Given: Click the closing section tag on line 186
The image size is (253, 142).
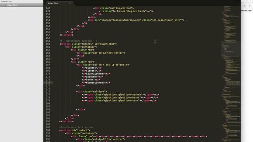Looking at the screenshot, I should pyautogui.click(x=66, y=121).
